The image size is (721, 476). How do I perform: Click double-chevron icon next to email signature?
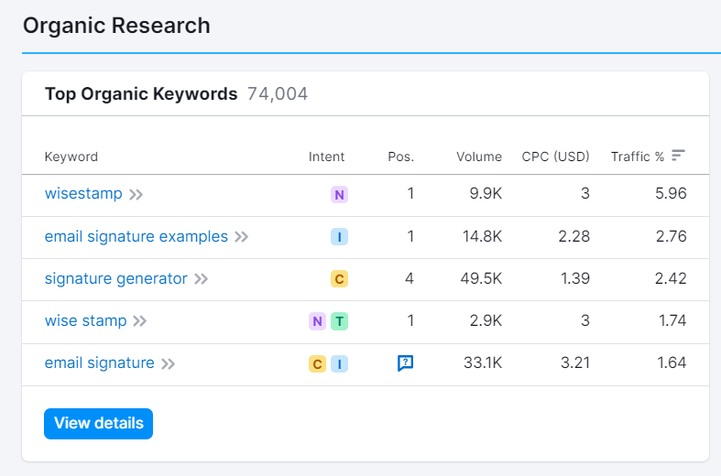(x=168, y=364)
